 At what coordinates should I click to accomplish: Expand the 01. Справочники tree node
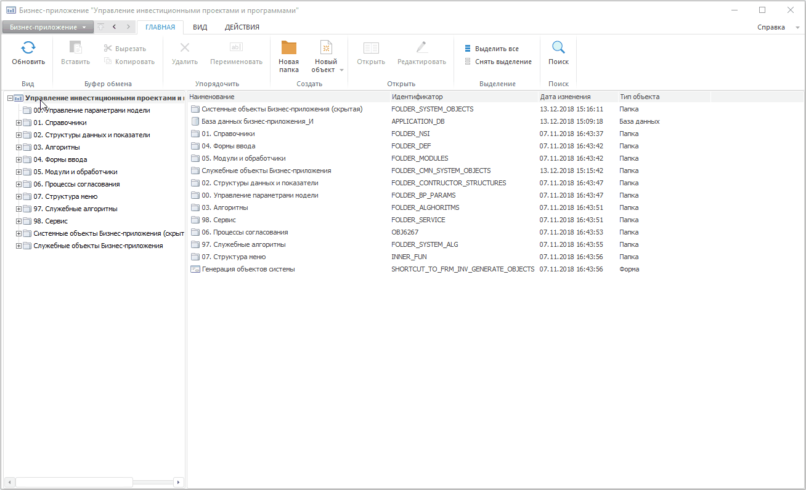(18, 122)
